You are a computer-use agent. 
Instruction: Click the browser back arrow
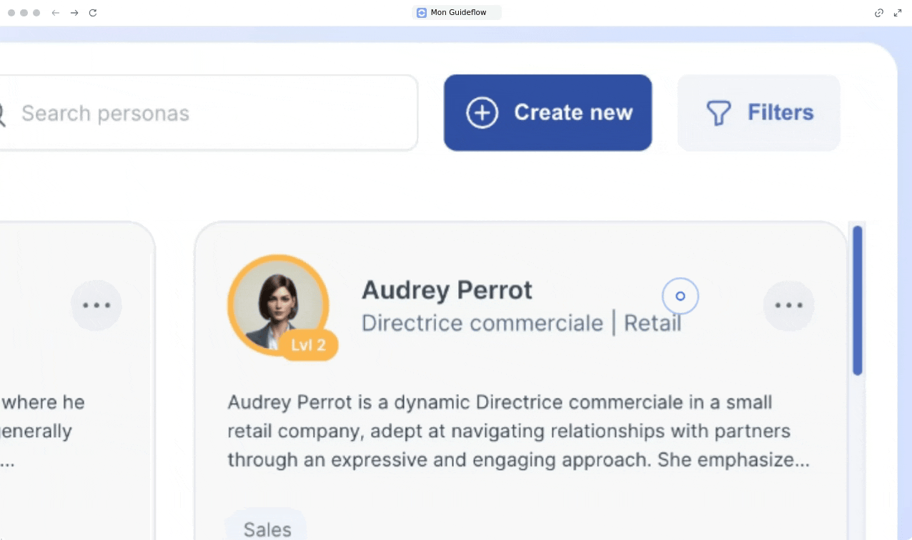(56, 13)
